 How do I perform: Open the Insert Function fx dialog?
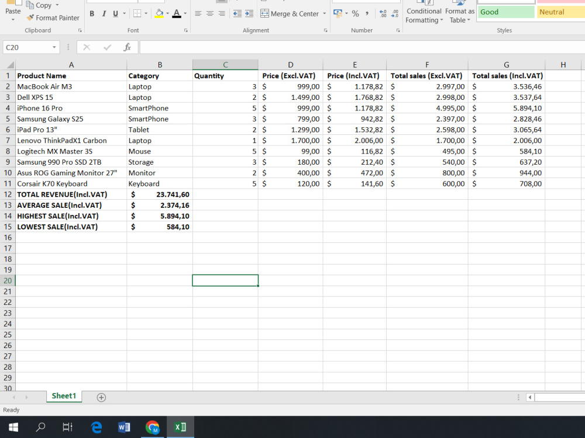(x=127, y=47)
